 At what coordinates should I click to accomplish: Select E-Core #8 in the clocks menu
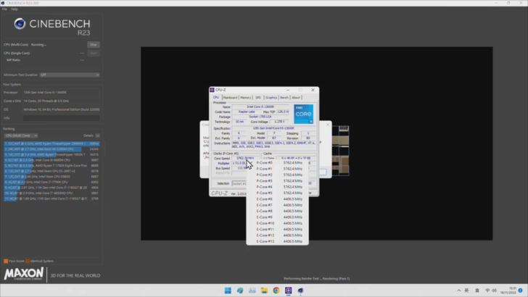(x=278, y=212)
